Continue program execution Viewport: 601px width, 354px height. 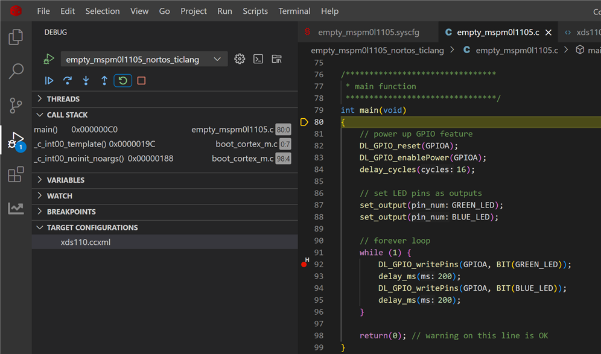(x=49, y=80)
